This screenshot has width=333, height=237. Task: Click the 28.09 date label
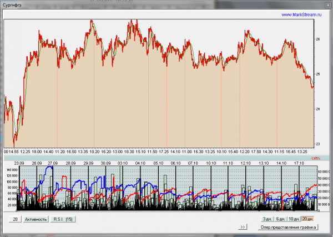coord(70,163)
